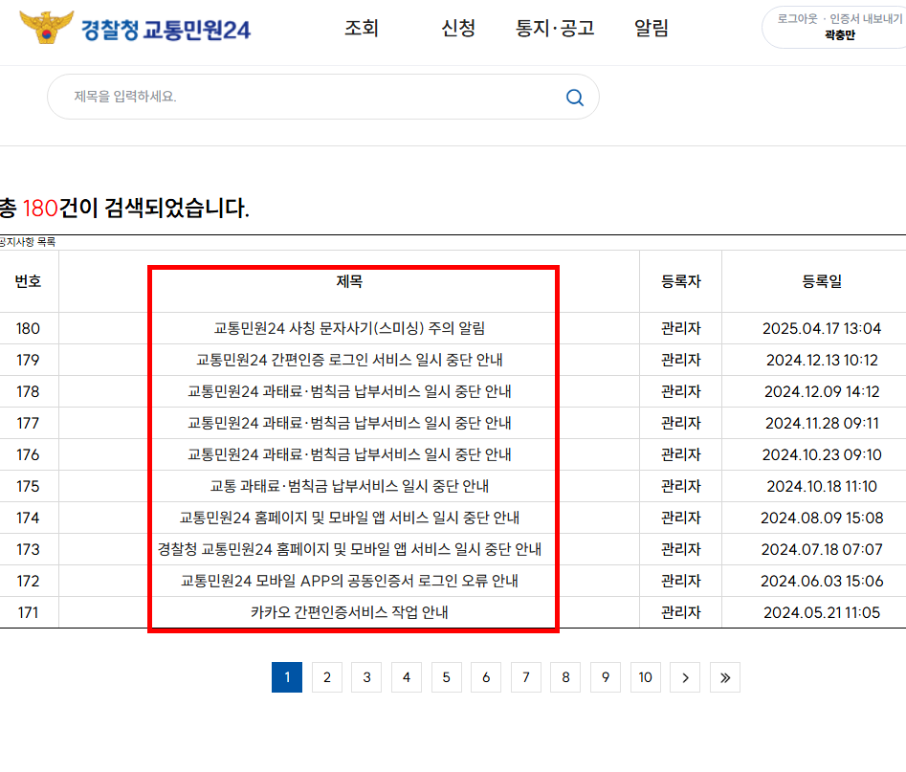The height and width of the screenshot is (772, 906).
Task: Open notice 172 about 공동인증서 로그인 오류
Action: [351, 581]
